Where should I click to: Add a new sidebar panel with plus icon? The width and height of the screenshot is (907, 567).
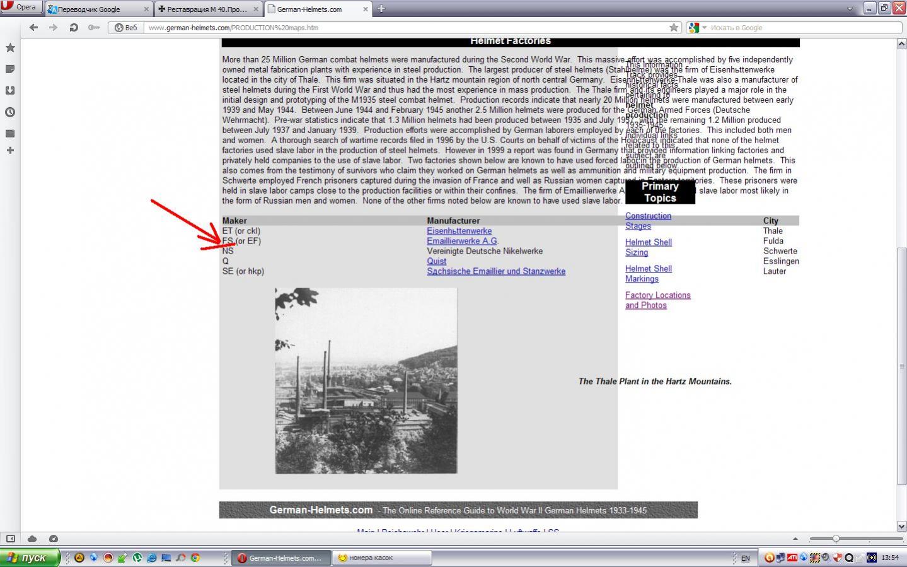(x=10, y=151)
